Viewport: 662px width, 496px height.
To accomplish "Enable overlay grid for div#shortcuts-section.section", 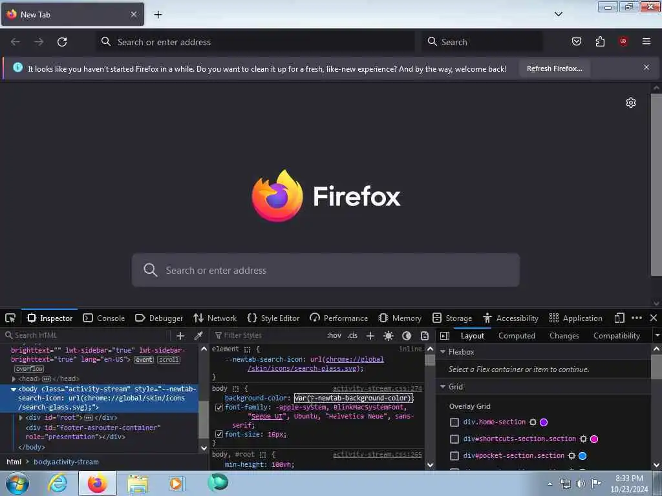I will [x=454, y=439].
